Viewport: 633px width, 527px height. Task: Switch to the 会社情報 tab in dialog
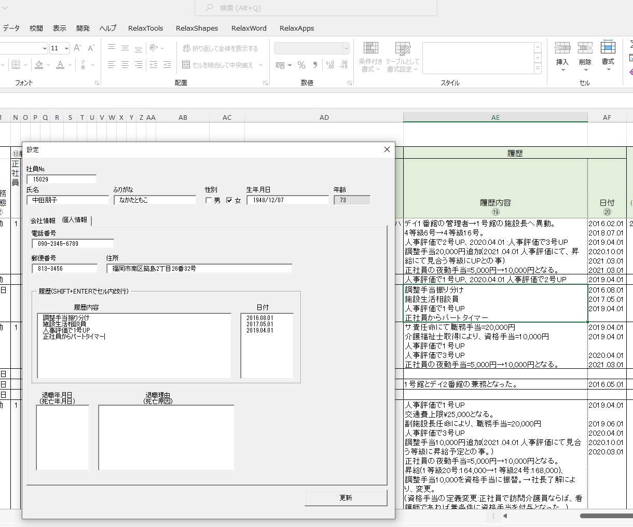pyautogui.click(x=43, y=221)
